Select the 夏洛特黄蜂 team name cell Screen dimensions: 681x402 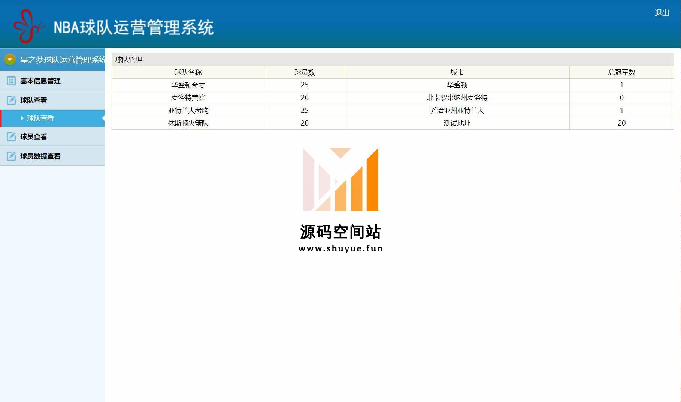click(x=188, y=98)
